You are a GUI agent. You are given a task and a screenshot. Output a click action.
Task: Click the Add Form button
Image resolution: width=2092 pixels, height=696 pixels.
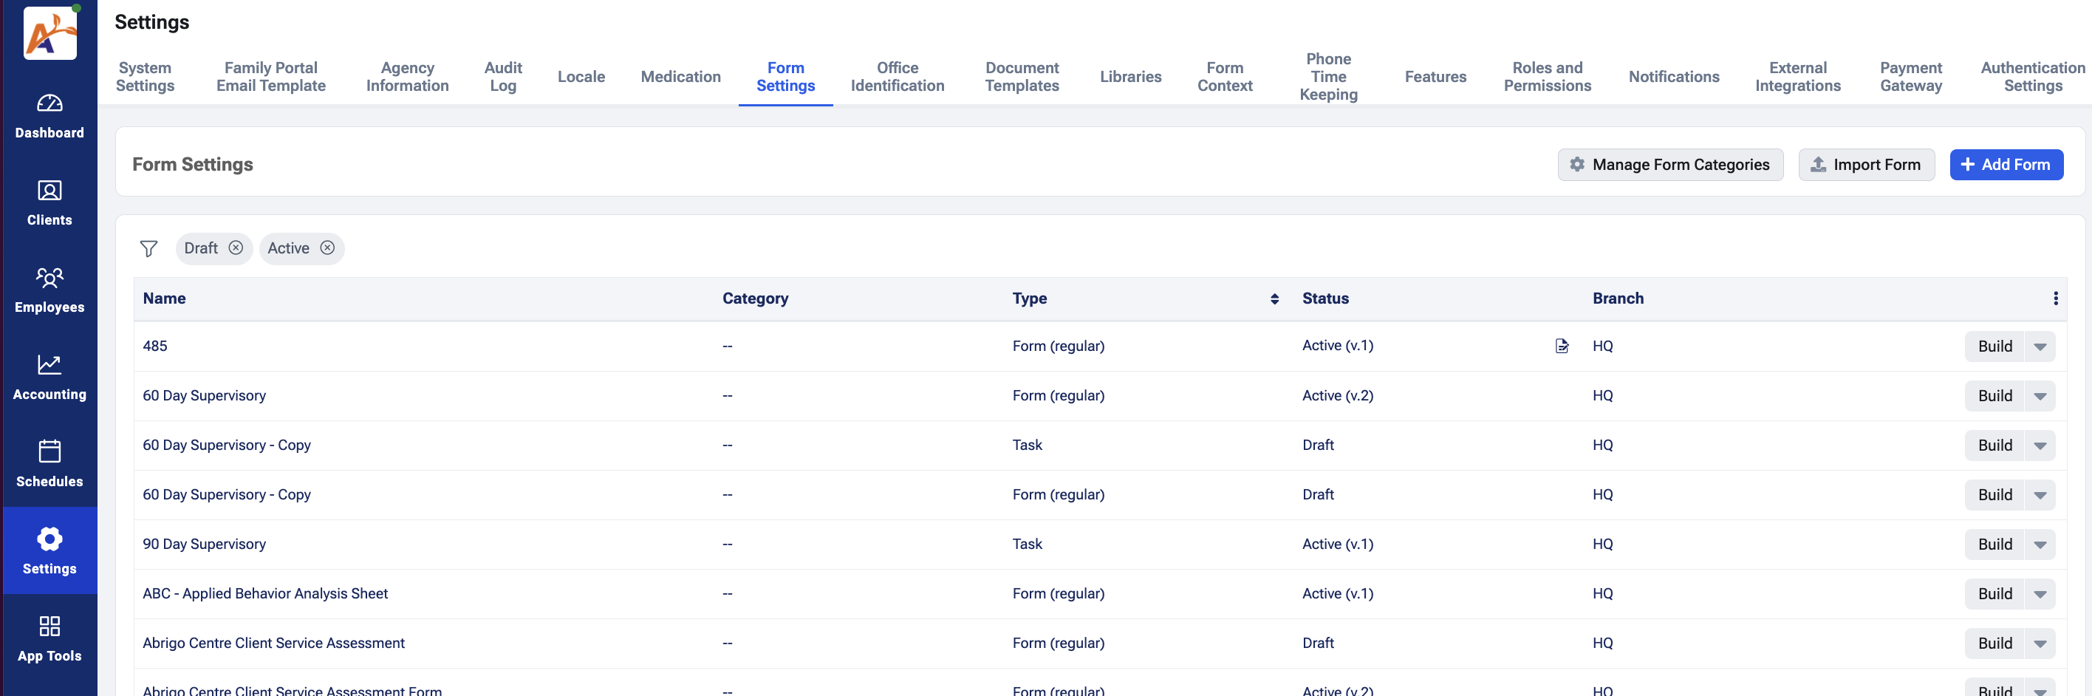(x=2005, y=165)
